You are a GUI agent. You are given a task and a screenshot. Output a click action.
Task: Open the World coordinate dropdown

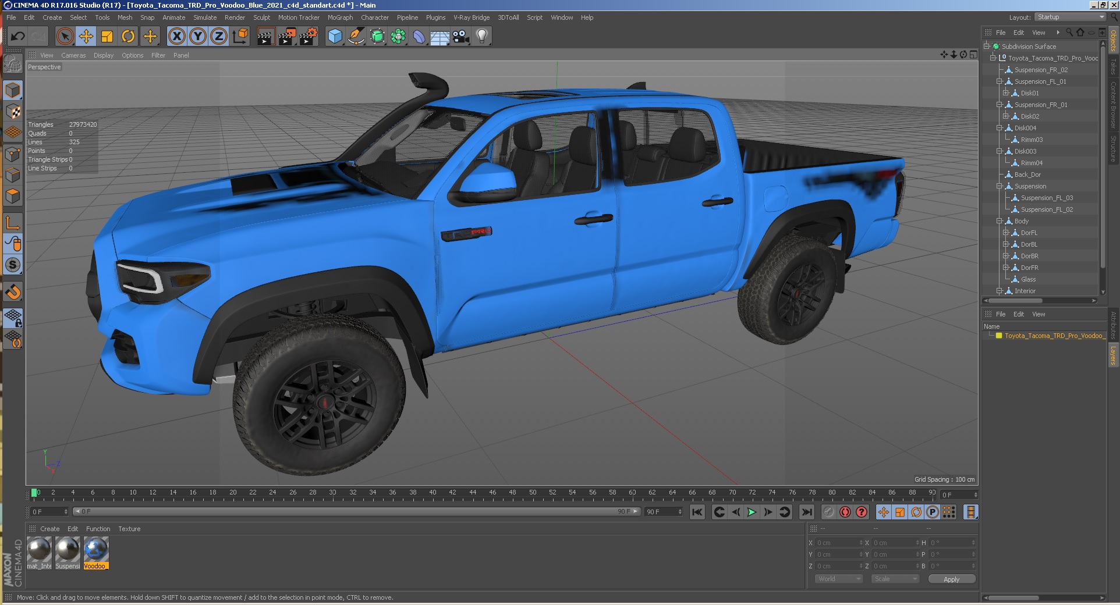click(x=839, y=579)
